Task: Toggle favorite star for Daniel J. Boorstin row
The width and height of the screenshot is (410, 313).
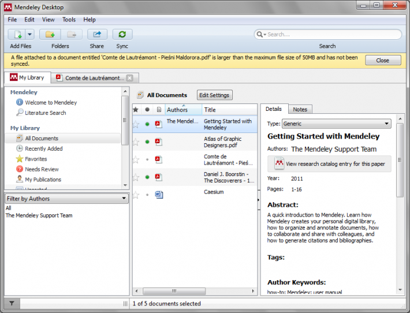Action: 136,177
